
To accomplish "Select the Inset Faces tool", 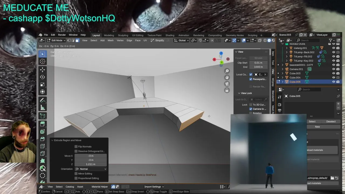I will pos(43,131).
